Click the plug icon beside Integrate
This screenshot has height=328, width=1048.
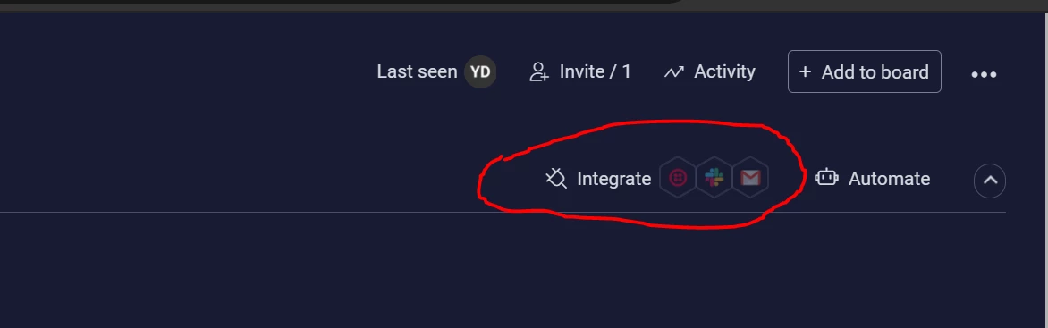(x=556, y=179)
